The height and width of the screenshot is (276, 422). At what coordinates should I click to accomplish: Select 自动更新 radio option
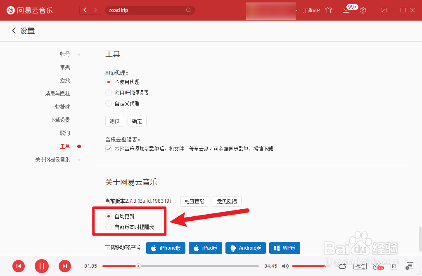[x=109, y=216]
